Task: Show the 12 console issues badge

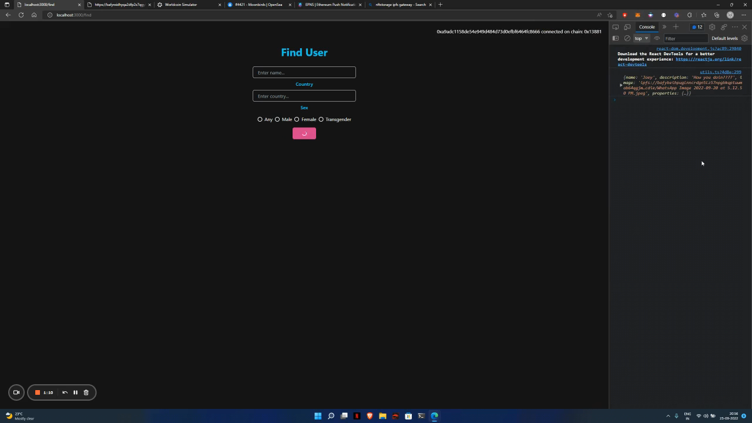Action: click(x=697, y=27)
